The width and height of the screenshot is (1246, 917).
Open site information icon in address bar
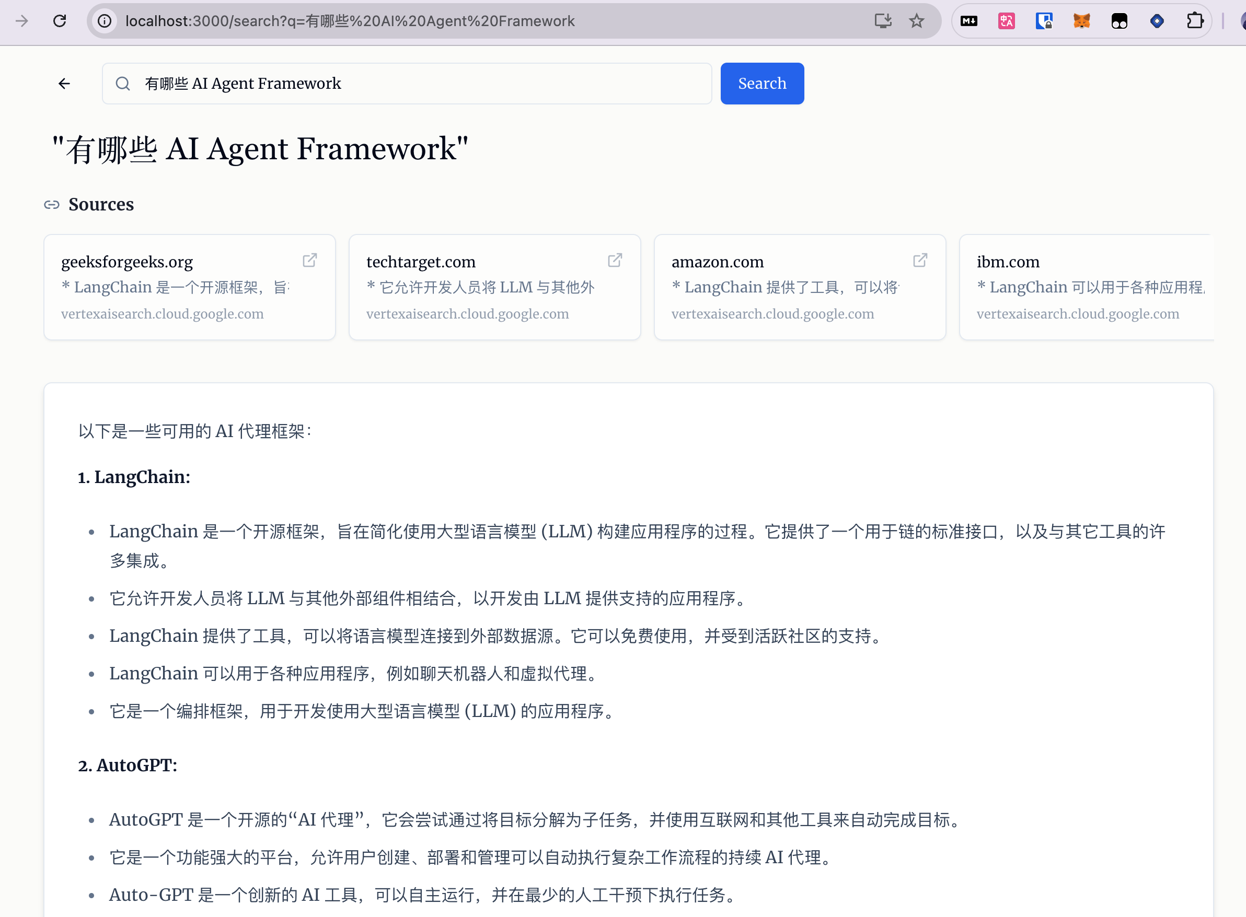(105, 21)
